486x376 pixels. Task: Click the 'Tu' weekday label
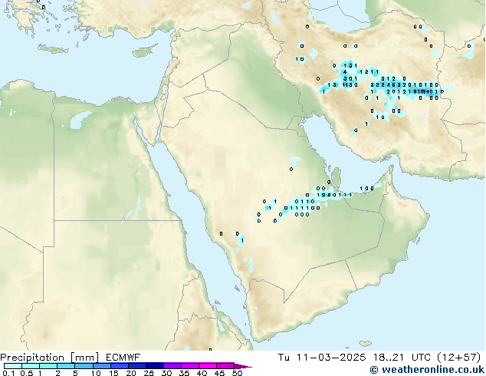coord(284,358)
